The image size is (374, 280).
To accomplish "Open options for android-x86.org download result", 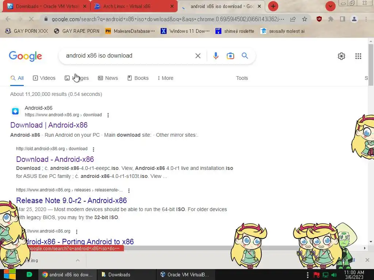I will 108,115.
